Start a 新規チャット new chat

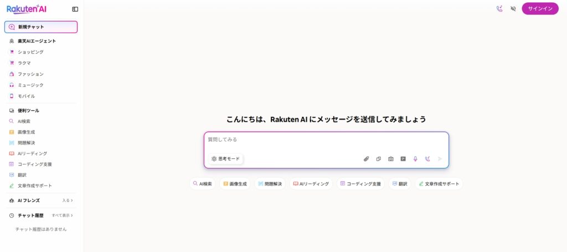[x=41, y=27]
